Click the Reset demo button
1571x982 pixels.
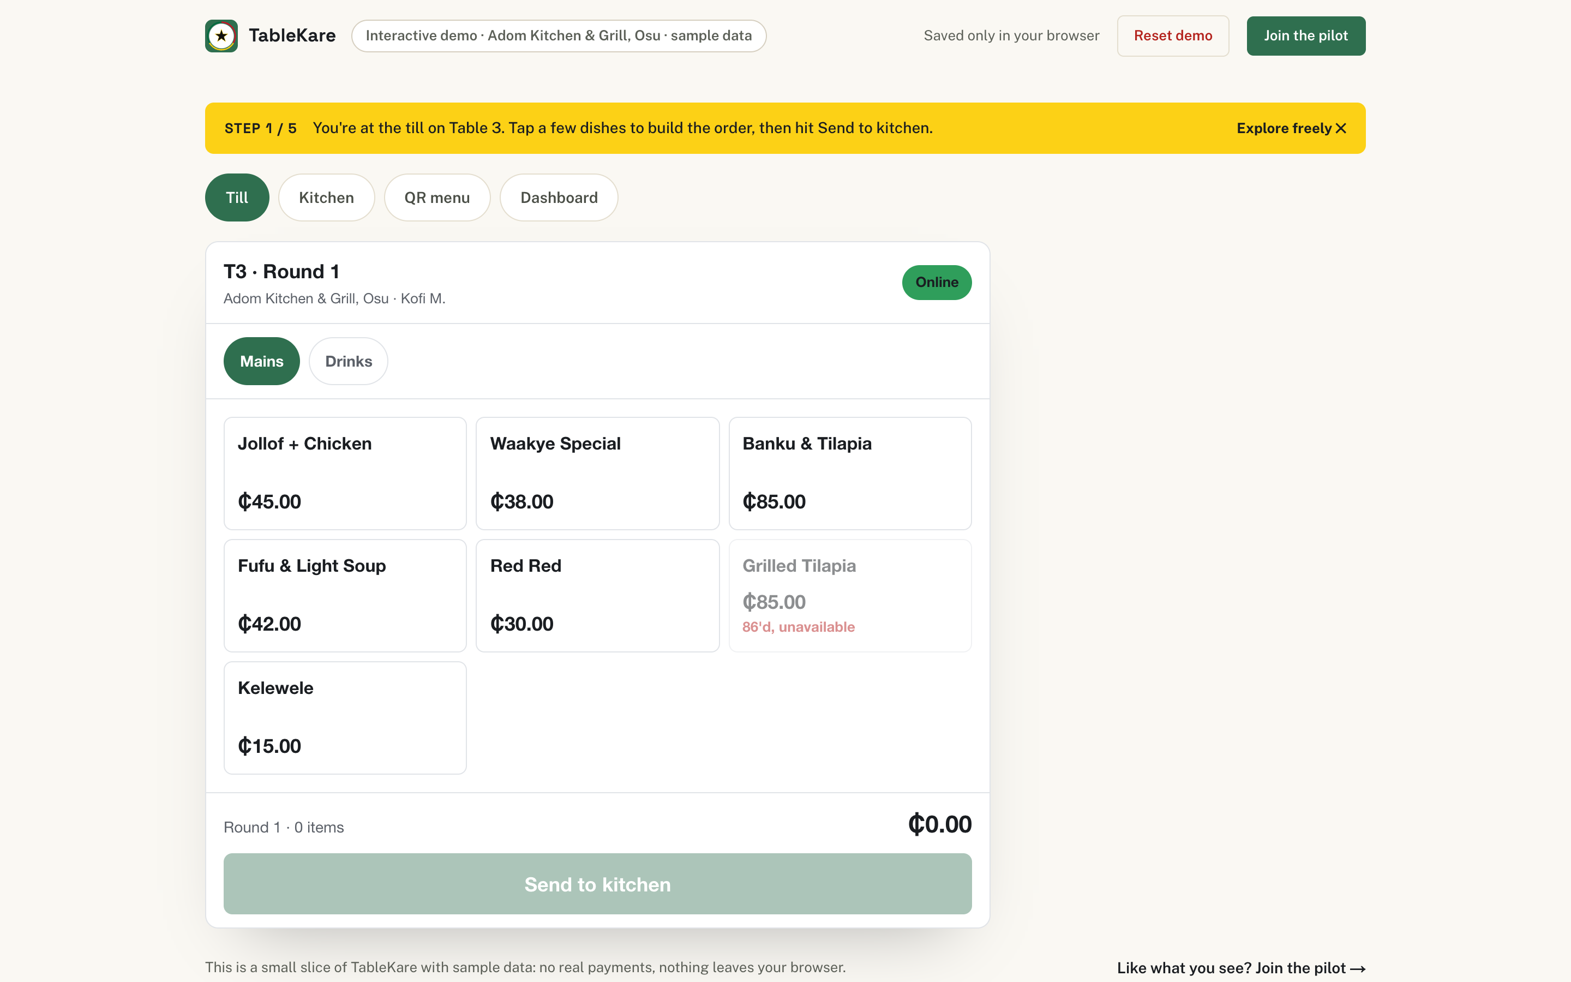pyautogui.click(x=1172, y=35)
